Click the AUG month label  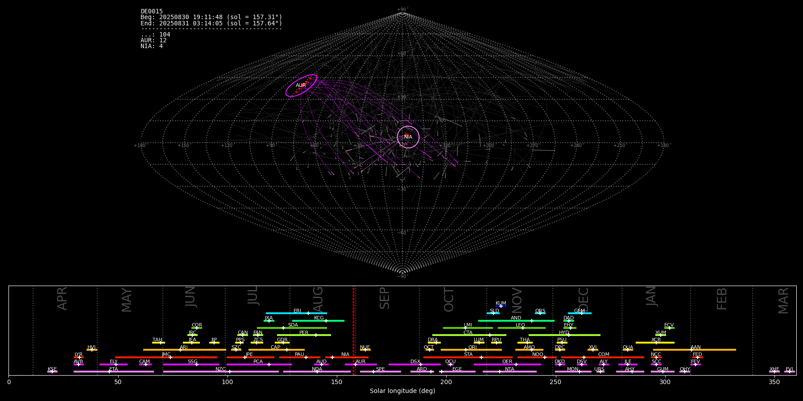click(318, 299)
